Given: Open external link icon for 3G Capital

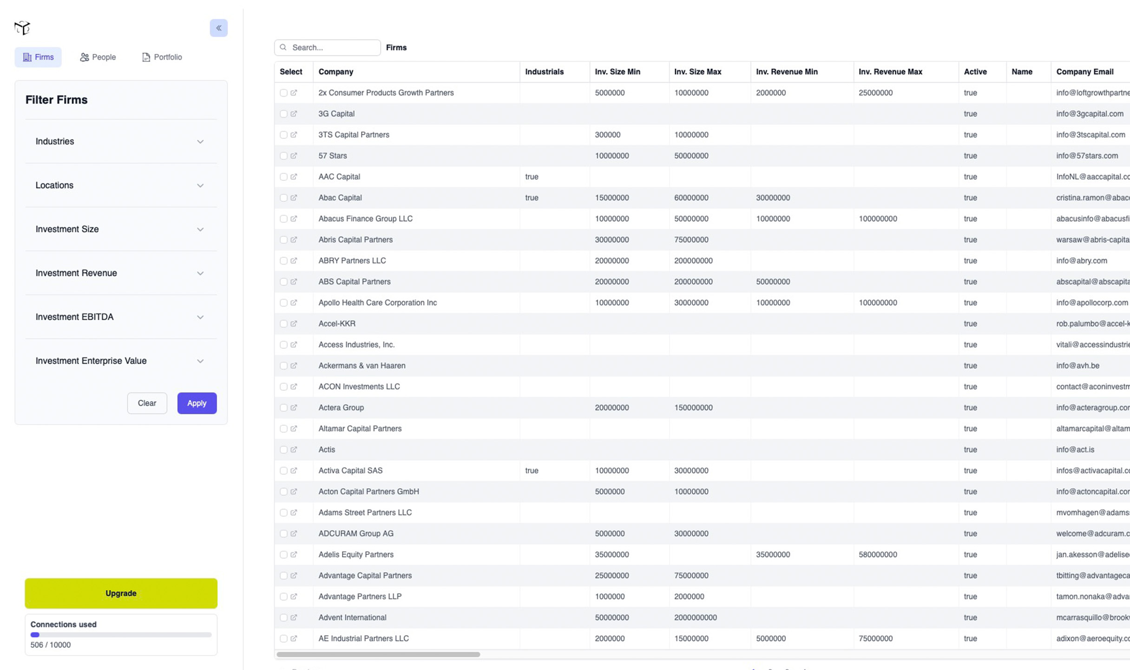Looking at the screenshot, I should (294, 114).
